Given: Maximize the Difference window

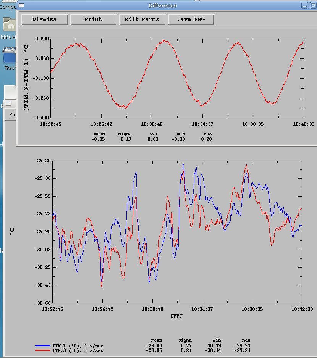Looking at the screenshot, I should pyautogui.click(x=313, y=5).
